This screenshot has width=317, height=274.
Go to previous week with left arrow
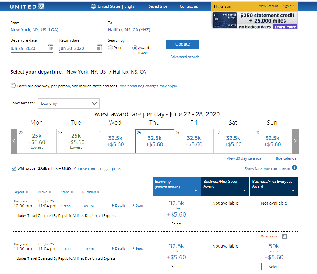(14, 141)
